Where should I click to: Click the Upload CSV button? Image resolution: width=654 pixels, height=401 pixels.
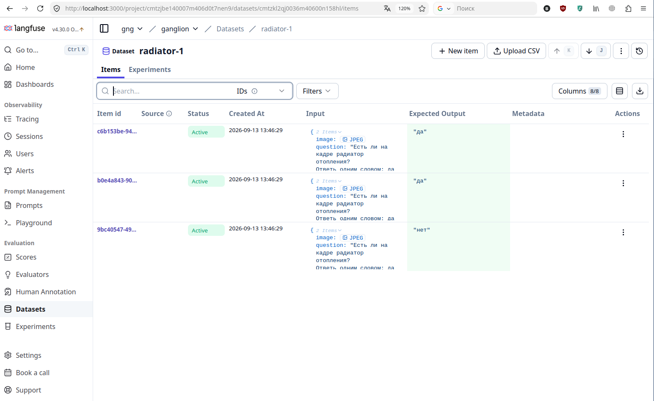coord(516,51)
